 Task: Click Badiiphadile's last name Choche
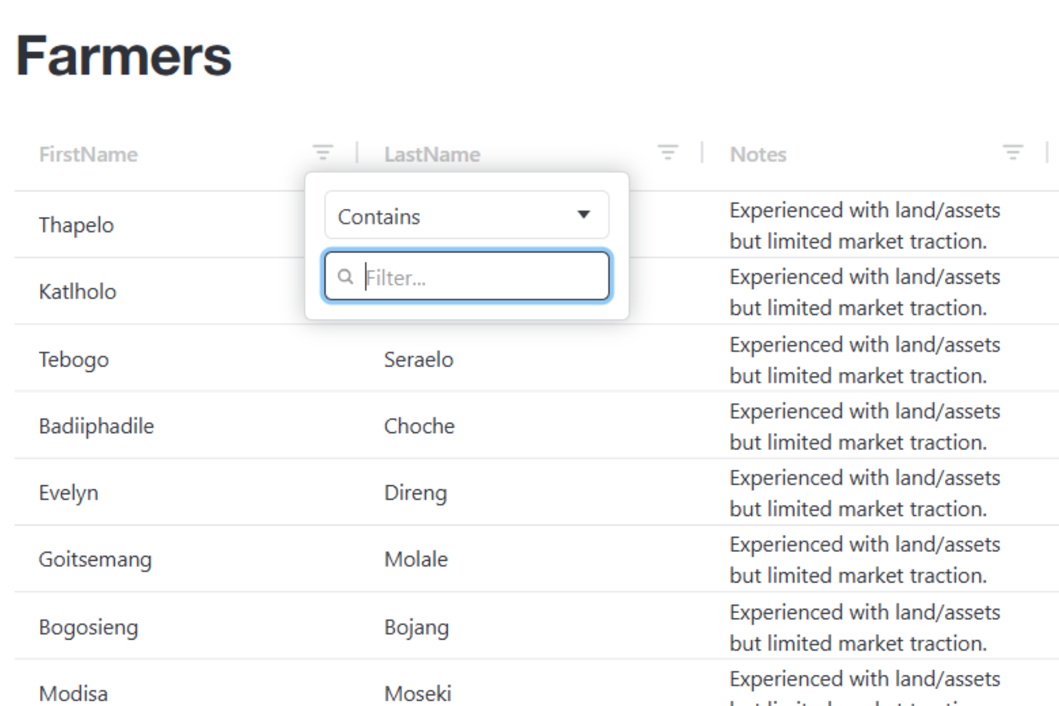pos(419,425)
